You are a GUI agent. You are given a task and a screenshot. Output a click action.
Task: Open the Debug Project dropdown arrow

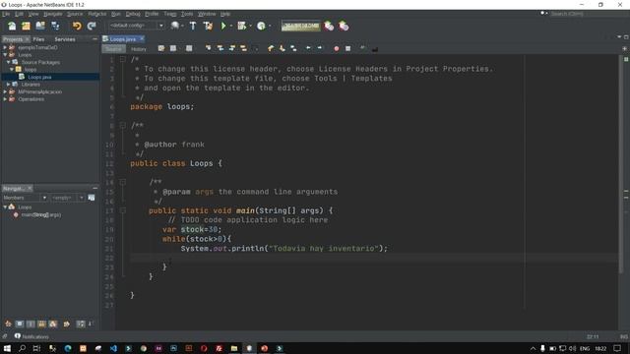tap(250, 26)
